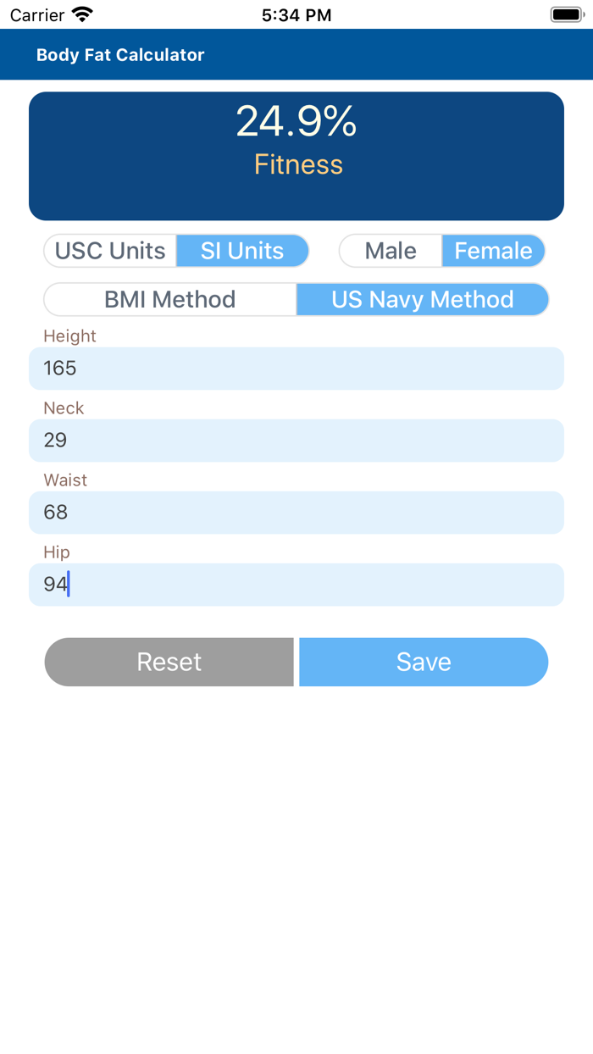Focus the Waist measurement field
Viewport: 593px width, 1054px height.
pyautogui.click(x=296, y=512)
